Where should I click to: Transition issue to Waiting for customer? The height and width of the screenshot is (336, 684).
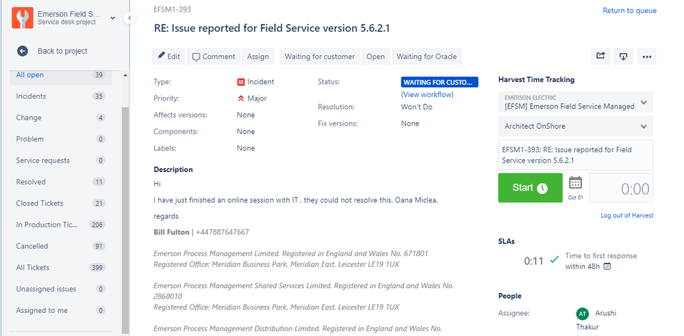point(320,56)
